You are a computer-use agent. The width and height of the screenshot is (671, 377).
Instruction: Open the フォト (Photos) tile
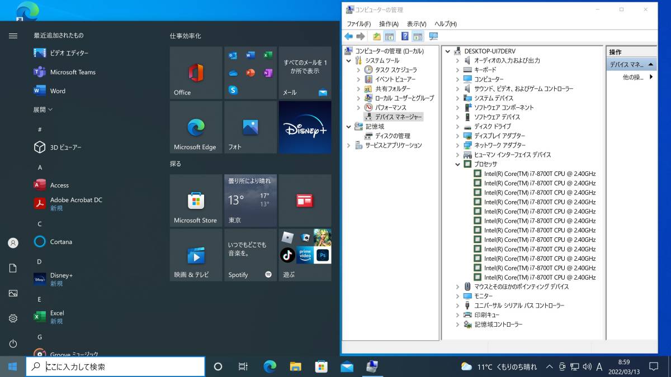[251, 127]
